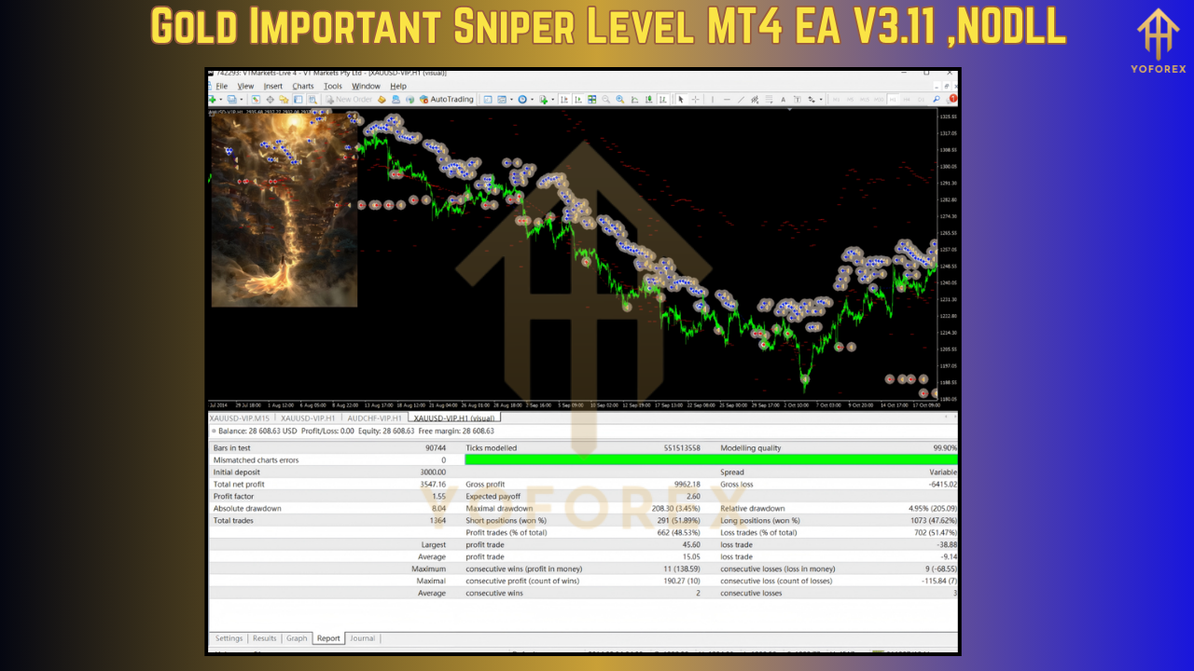Switch to the Results tab

point(265,638)
